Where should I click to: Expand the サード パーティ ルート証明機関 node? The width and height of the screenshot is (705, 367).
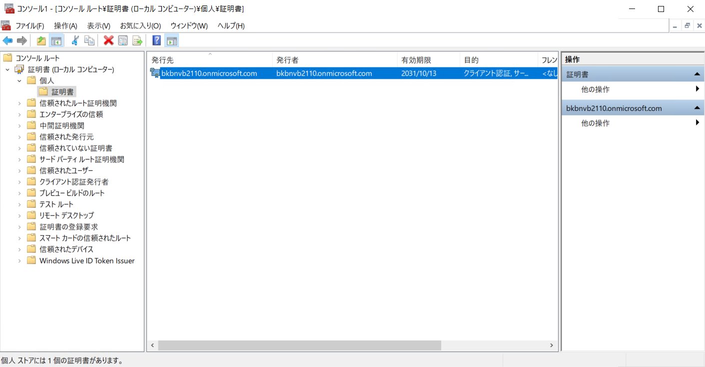19,159
